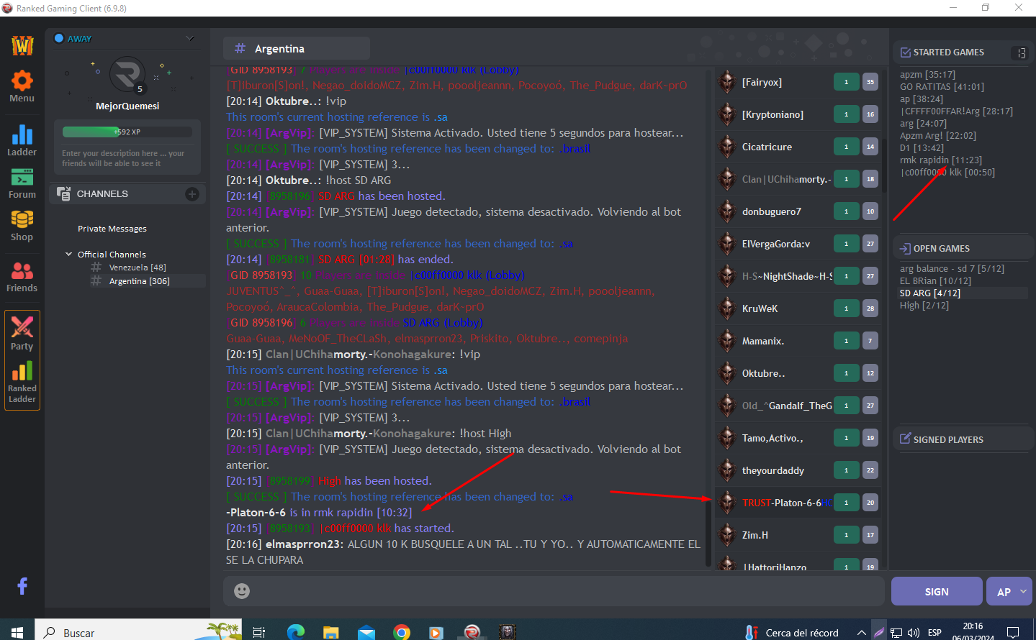This screenshot has width=1036, height=640.
Task: Open Private Messages
Action: (x=112, y=229)
